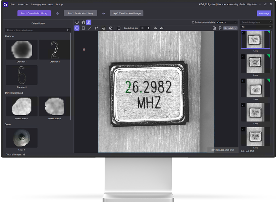Open the All image filter dropdown
Viewport: 276px width, 202px height.
pos(256,27)
